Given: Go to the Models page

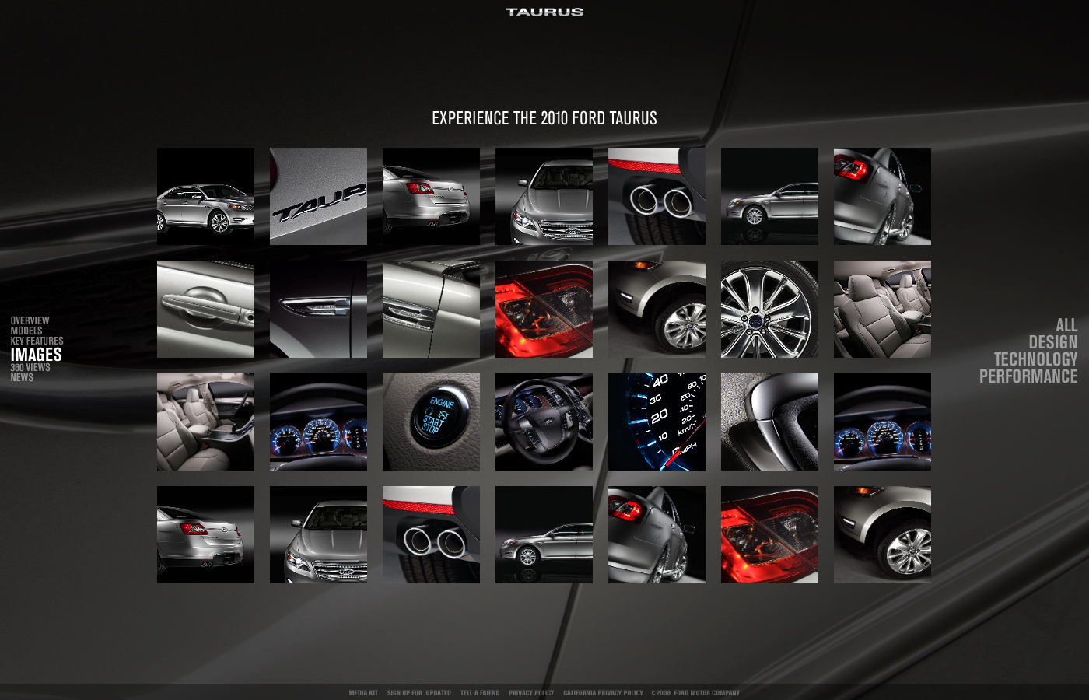Looking at the screenshot, I should pos(26,331).
